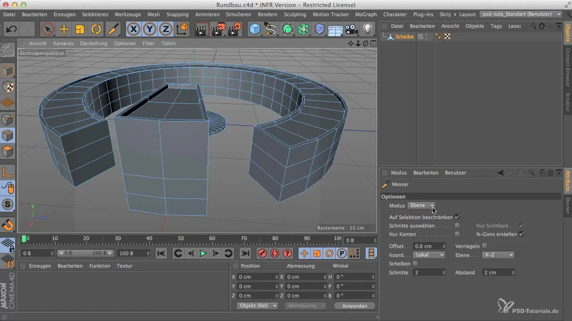Open Koord. Lokal dropdown
This screenshot has height=321, width=572.
(x=429, y=255)
